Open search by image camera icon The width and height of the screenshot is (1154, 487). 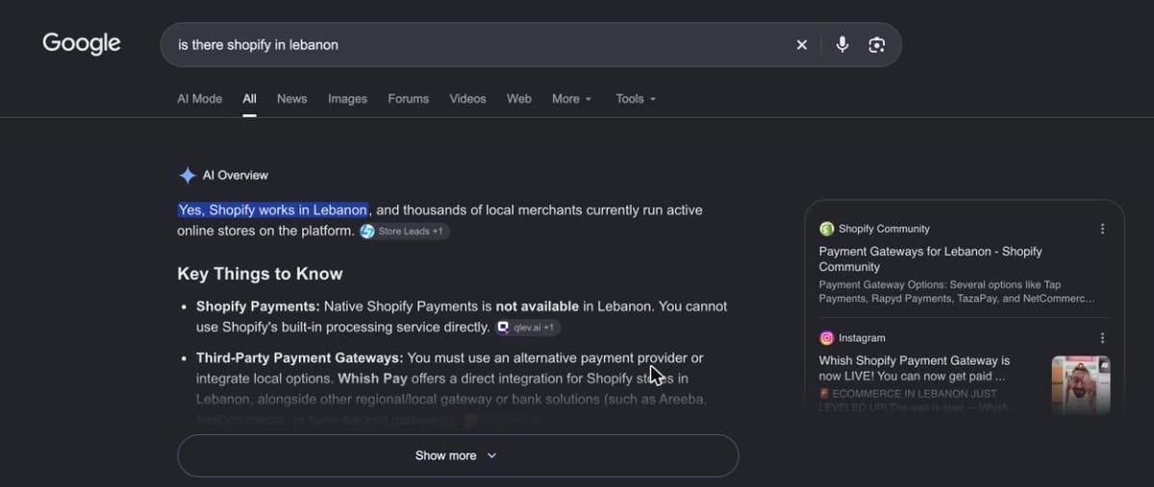pos(876,45)
